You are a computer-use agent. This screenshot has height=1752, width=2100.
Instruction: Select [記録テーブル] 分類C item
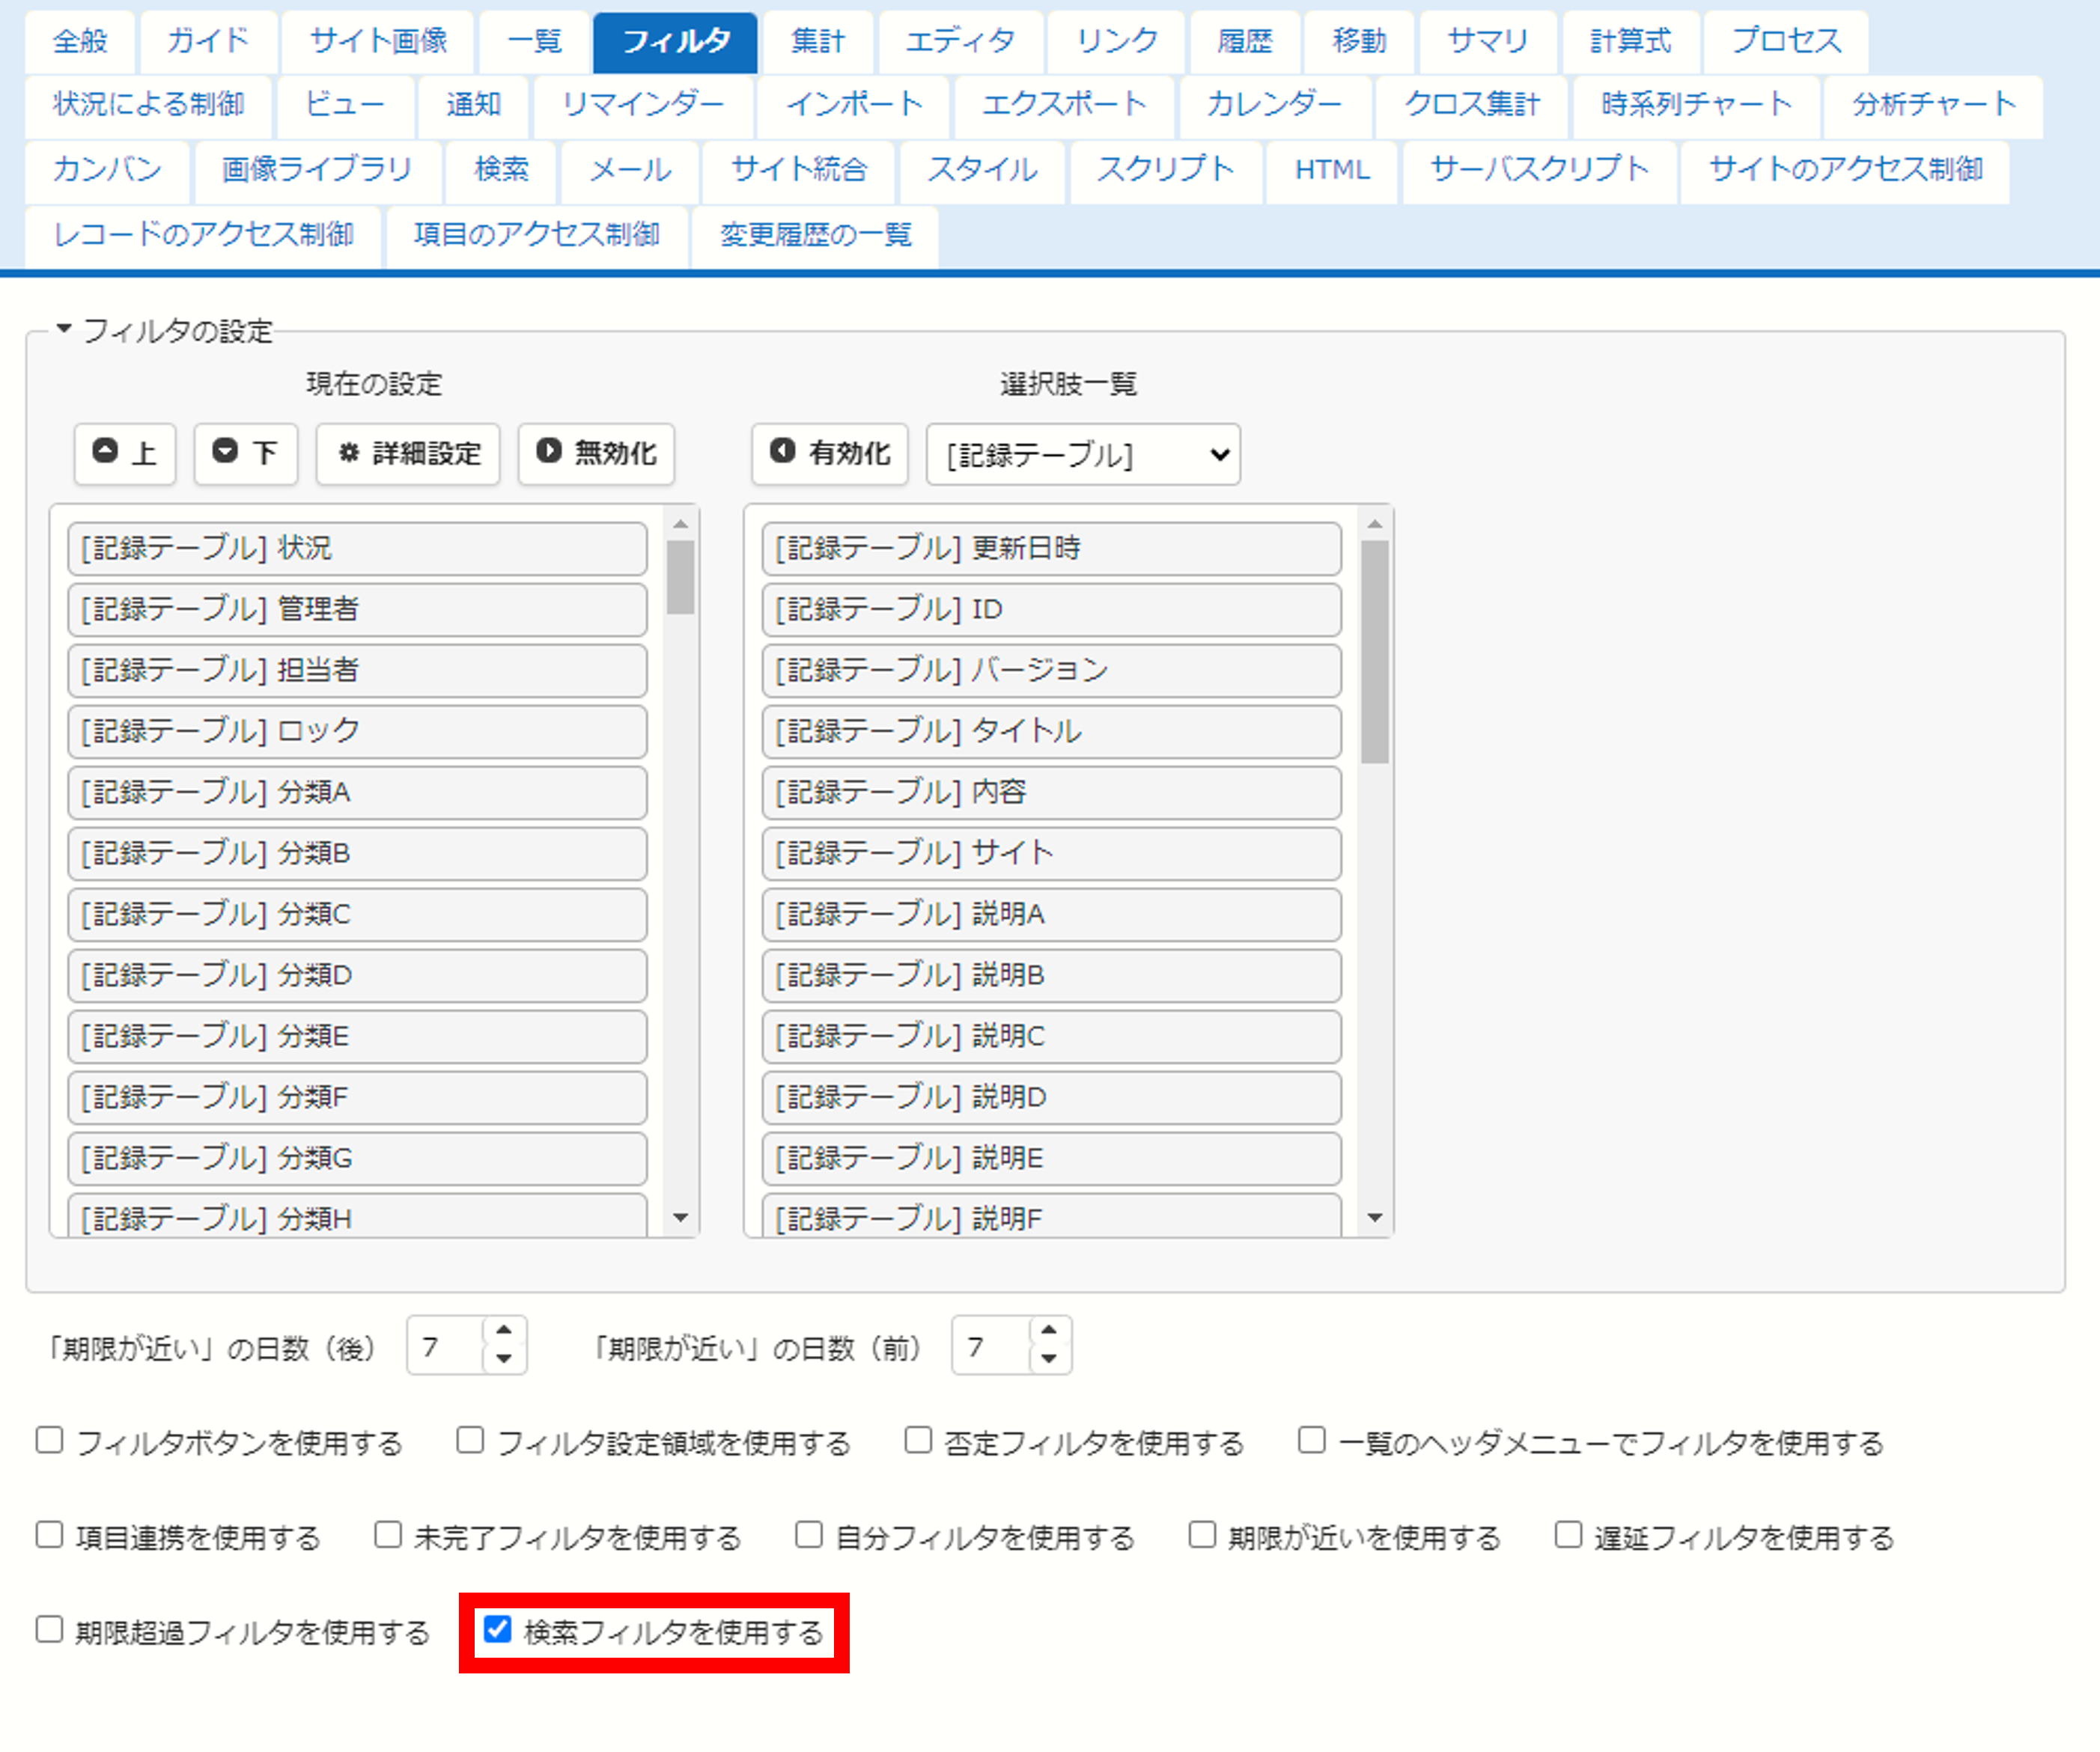[357, 915]
